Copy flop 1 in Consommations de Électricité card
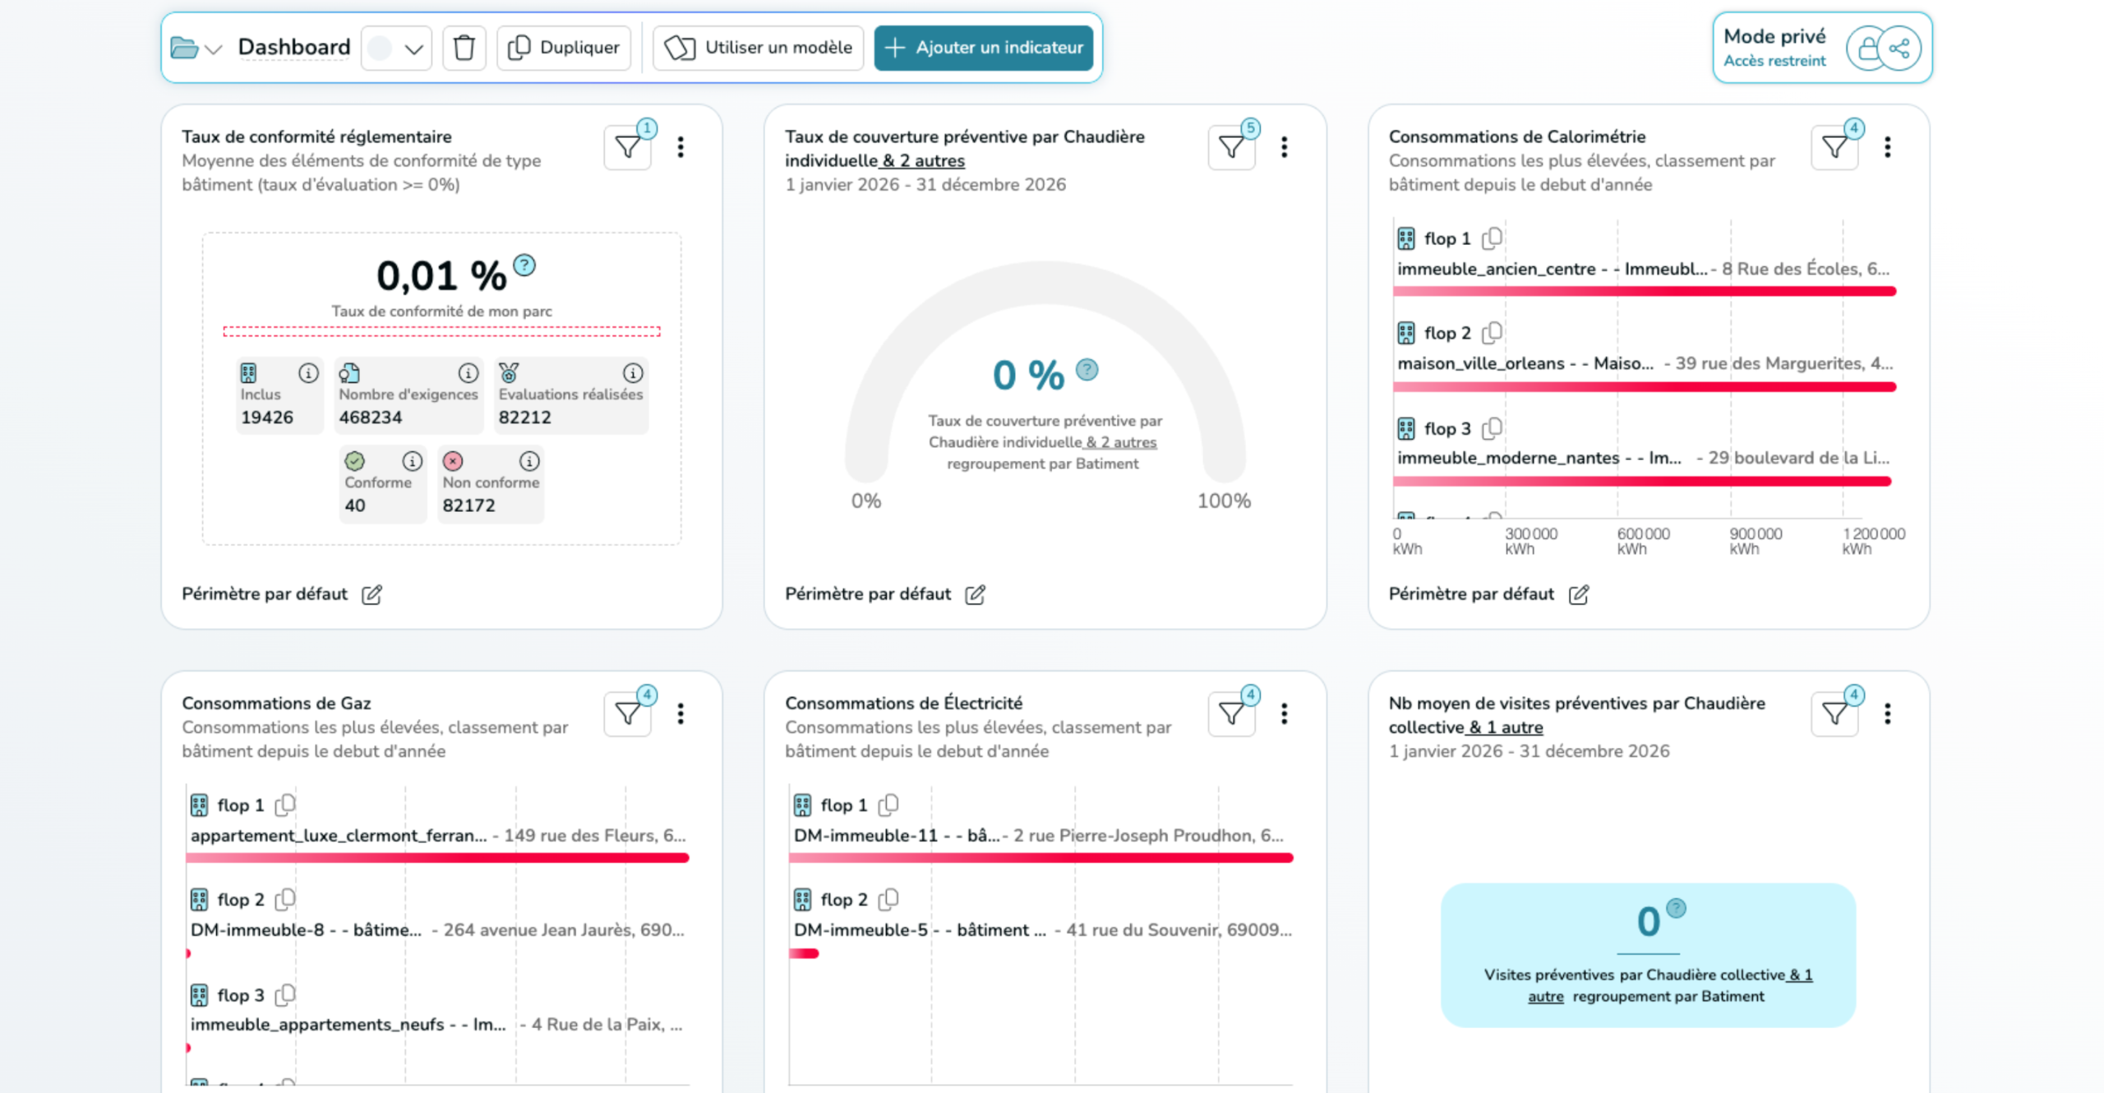 888,805
